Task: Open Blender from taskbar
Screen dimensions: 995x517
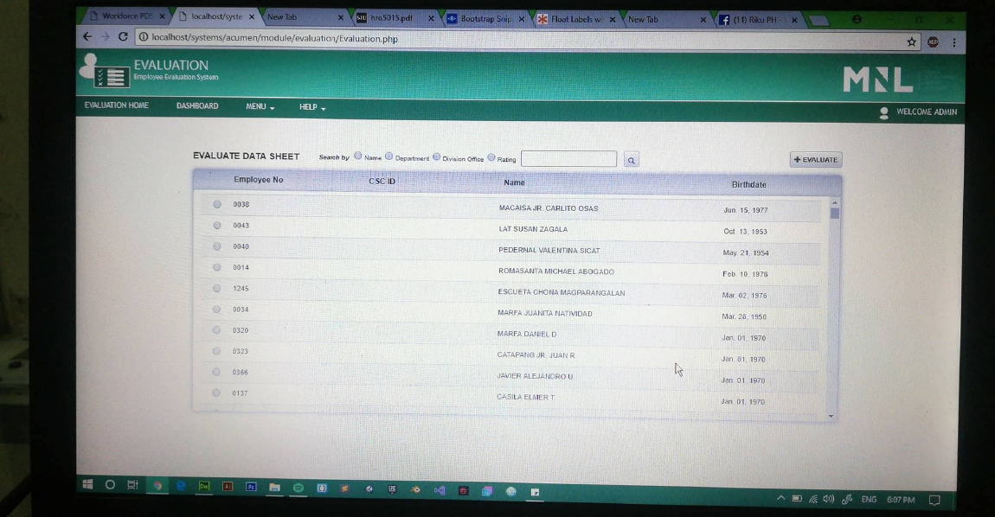Action: (415, 489)
